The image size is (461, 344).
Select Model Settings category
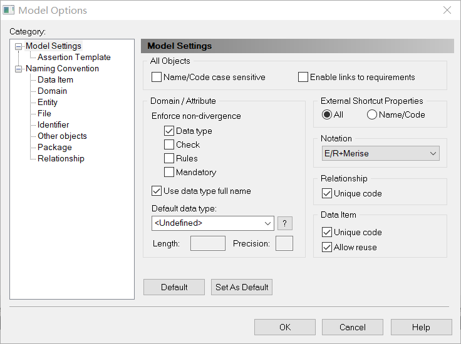(x=53, y=46)
